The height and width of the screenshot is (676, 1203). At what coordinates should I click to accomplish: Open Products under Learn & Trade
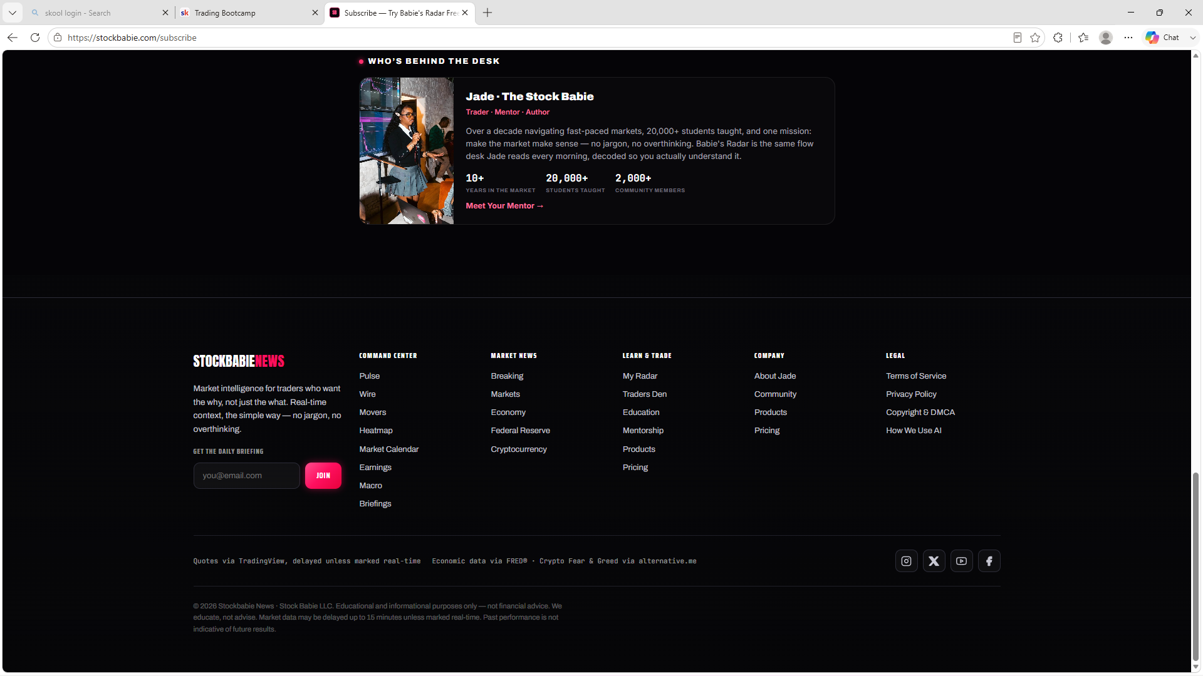pyautogui.click(x=638, y=449)
